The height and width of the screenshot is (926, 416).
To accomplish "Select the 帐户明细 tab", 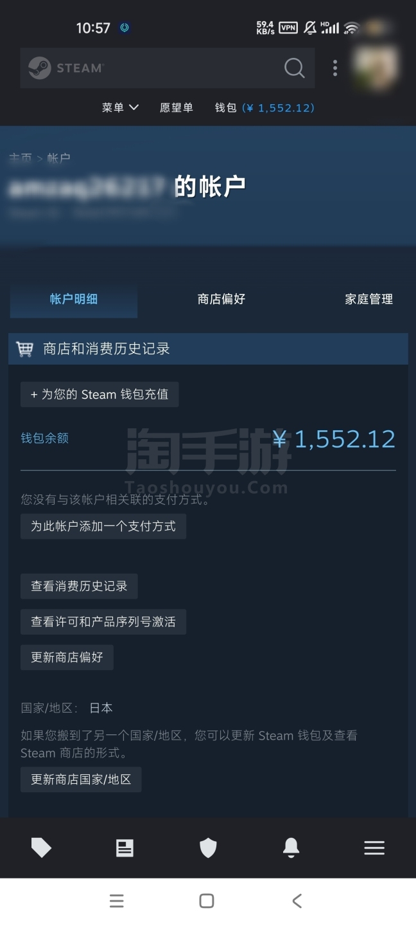I will point(74,299).
